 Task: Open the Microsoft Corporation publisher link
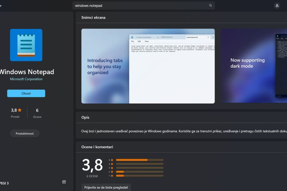pyautogui.click(x=26, y=79)
